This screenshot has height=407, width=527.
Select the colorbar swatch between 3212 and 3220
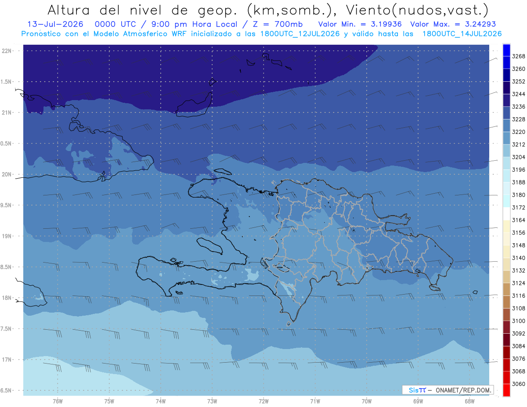click(x=506, y=138)
